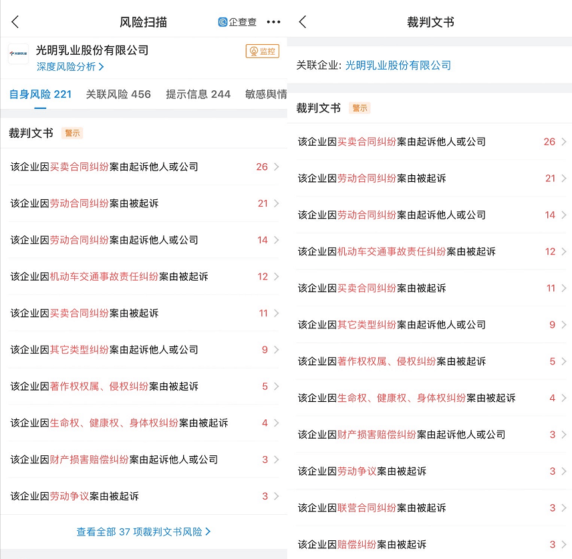Image resolution: width=572 pixels, height=559 pixels.
Task: Tap the 警示 tag on the 风险扫描 screen
Action: click(x=72, y=133)
